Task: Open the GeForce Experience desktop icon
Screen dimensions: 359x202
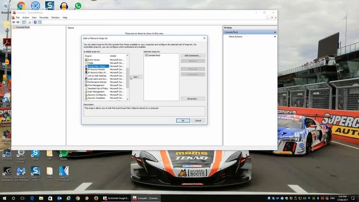Action: (x=7, y=173)
